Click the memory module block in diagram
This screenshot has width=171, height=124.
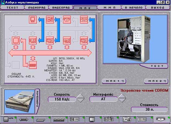[33, 65]
